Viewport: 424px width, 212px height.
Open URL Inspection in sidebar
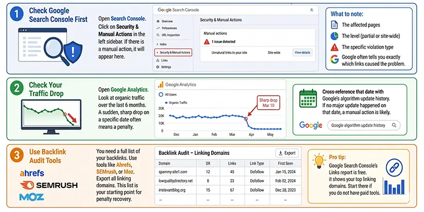(168, 35)
